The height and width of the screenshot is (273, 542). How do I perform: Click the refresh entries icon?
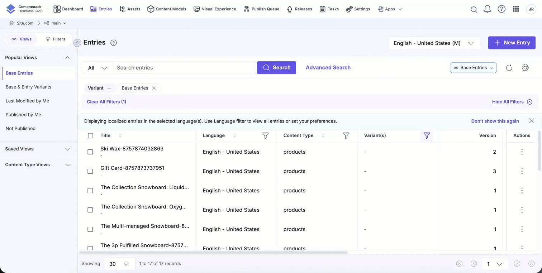(509, 68)
